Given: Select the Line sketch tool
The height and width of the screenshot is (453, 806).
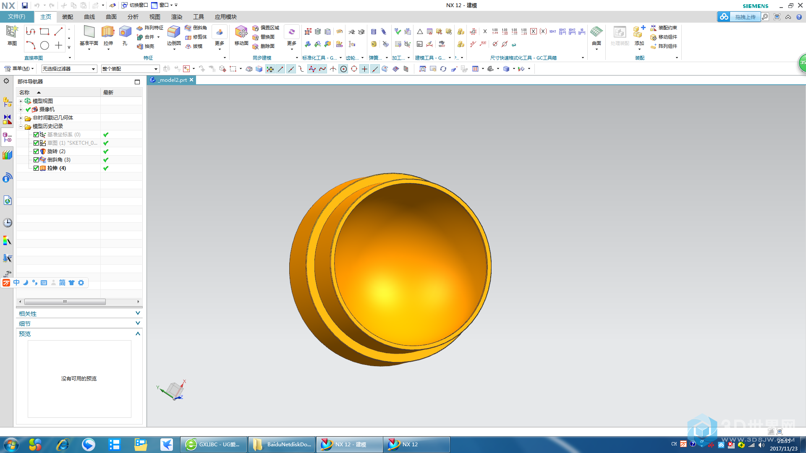Looking at the screenshot, I should point(58,31).
